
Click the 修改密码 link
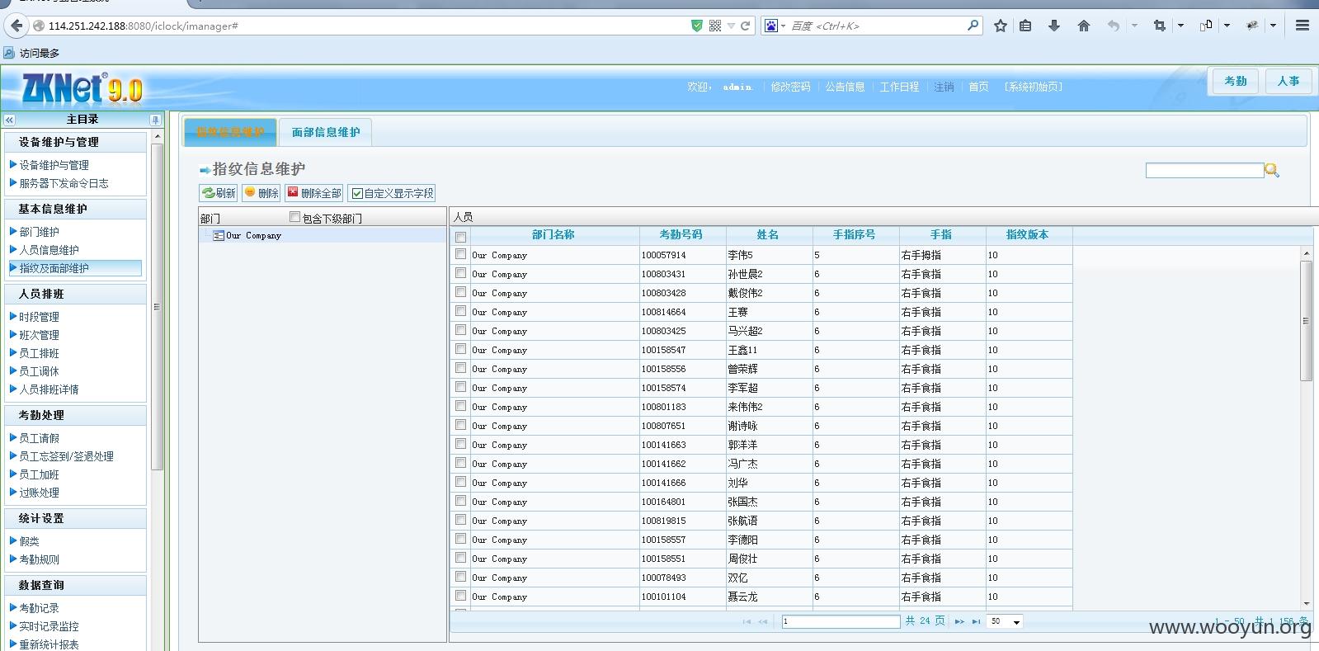(790, 87)
